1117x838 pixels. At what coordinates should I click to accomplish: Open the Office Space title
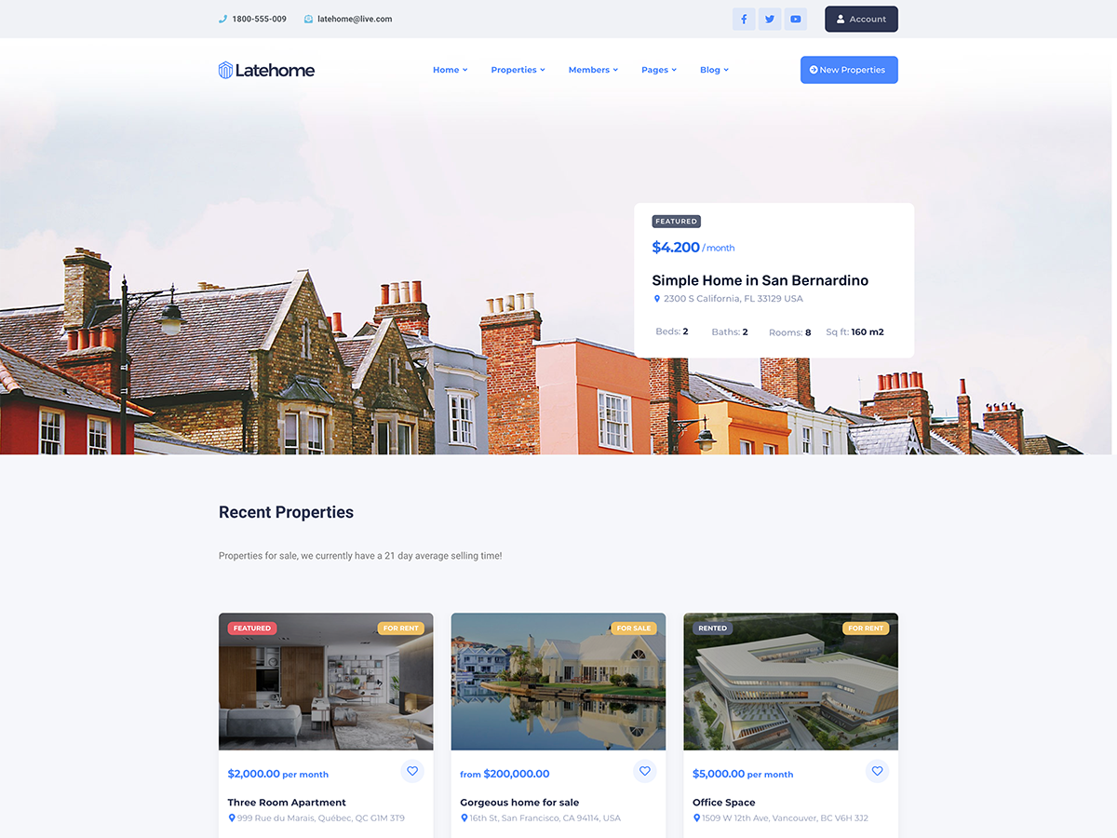pos(724,803)
